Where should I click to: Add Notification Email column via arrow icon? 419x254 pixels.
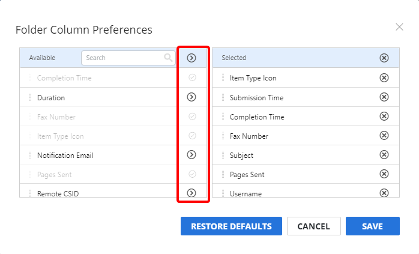click(191, 155)
